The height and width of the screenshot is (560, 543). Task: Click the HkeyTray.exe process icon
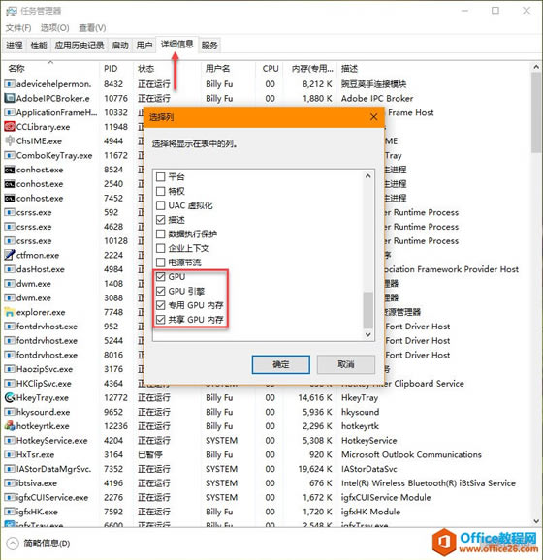[x=10, y=397]
